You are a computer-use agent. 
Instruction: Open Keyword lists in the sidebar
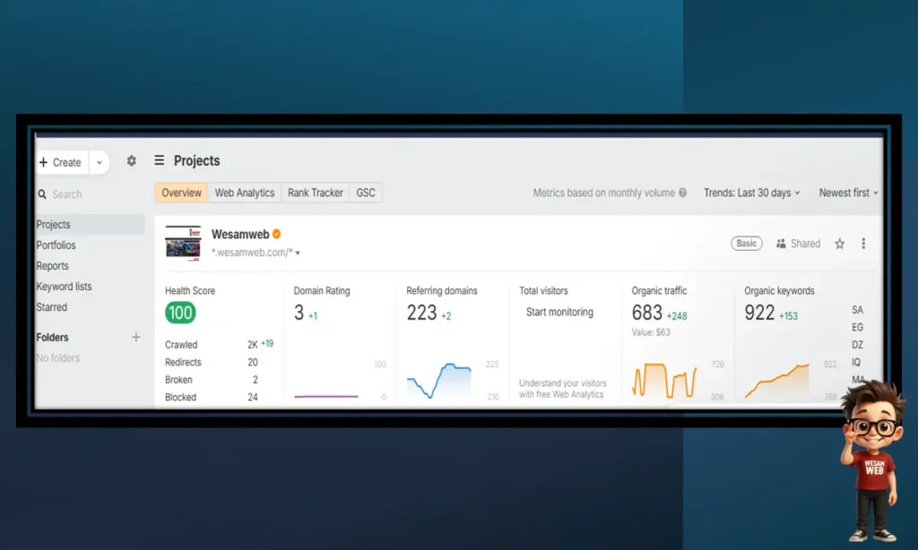click(x=64, y=287)
